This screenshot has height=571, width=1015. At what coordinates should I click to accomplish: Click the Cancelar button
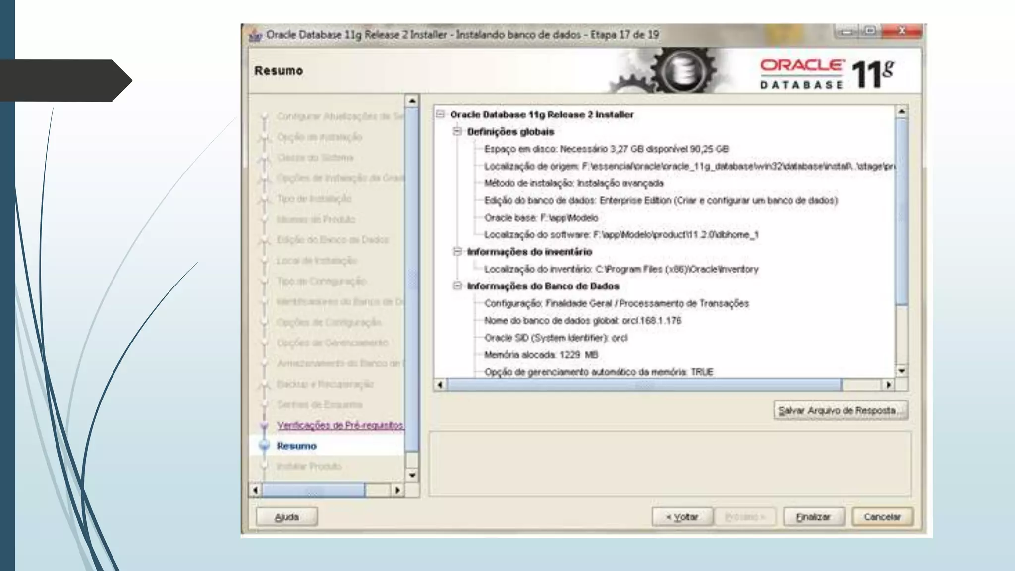882,517
